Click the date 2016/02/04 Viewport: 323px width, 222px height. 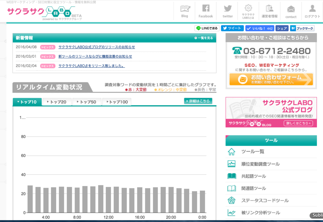coord(26,66)
